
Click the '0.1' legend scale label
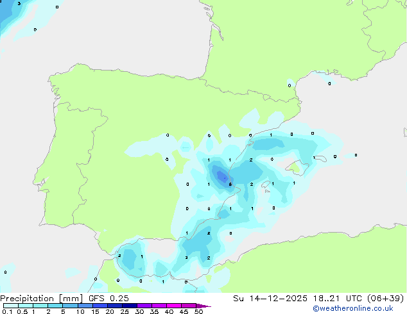(x=7, y=311)
